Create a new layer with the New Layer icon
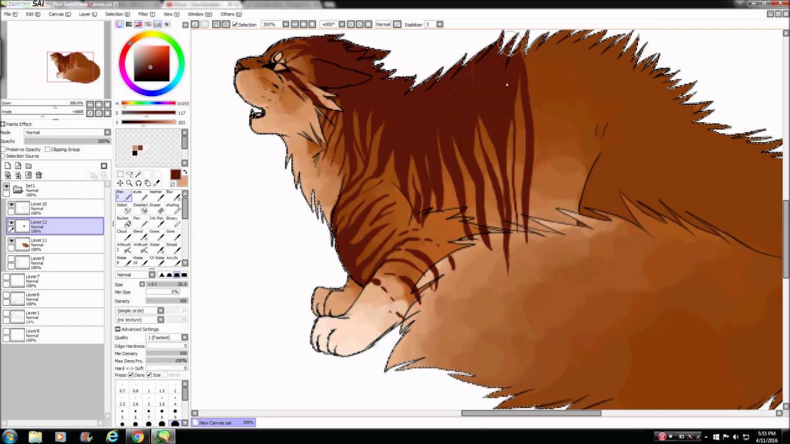The width and height of the screenshot is (790, 444). pyautogui.click(x=8, y=166)
